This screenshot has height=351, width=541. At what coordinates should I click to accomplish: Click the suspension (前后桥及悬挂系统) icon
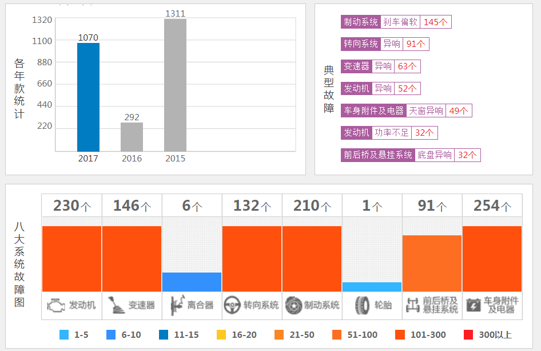[x=412, y=305]
